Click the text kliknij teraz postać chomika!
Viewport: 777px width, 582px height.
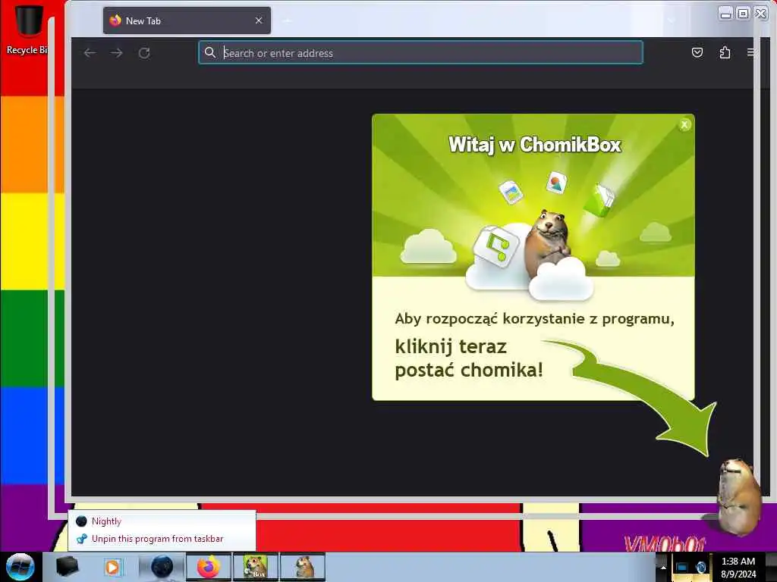[x=468, y=358]
